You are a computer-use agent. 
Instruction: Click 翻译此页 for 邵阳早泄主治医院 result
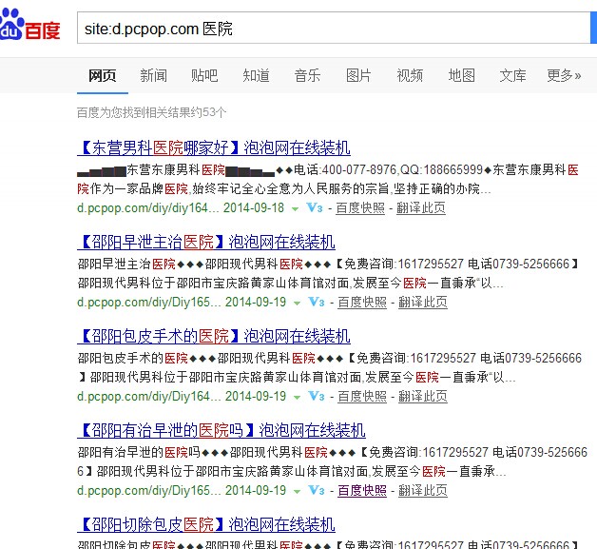423,303
